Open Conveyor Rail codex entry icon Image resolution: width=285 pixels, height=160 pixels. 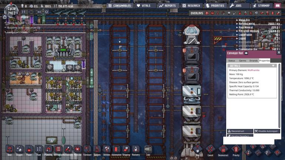[246, 53]
